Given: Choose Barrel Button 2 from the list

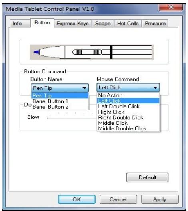Looking at the screenshot, I should [x=60, y=107].
